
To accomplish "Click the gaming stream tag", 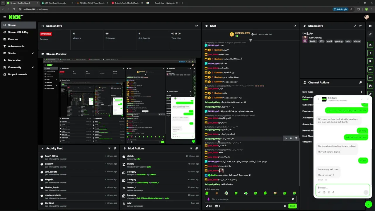I will [x=339, y=41].
